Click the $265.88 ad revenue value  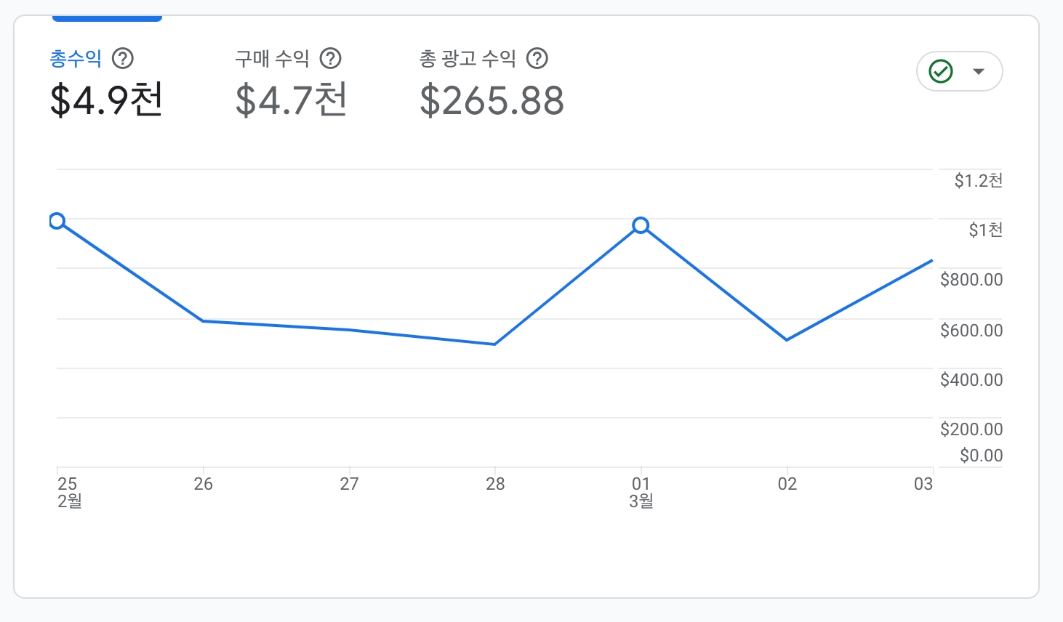pyautogui.click(x=492, y=100)
